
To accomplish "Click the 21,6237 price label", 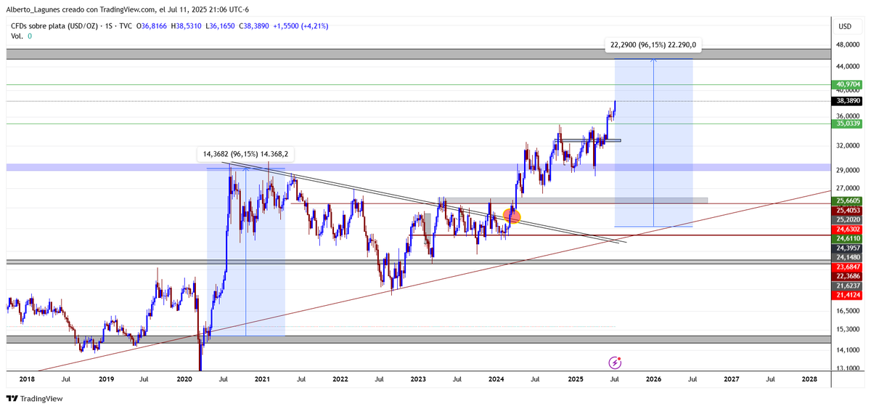I will pyautogui.click(x=848, y=286).
